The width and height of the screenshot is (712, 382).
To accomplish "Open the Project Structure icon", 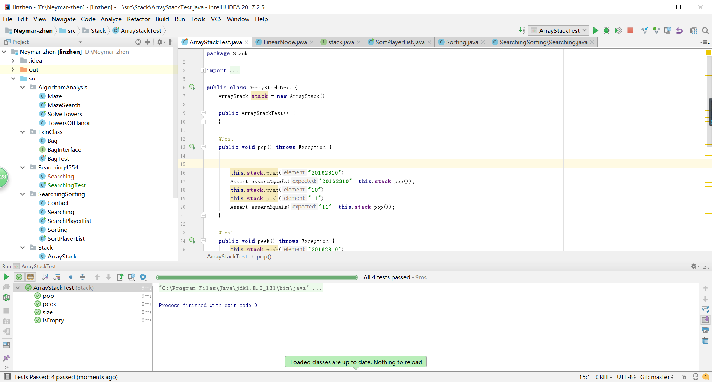I will (694, 30).
